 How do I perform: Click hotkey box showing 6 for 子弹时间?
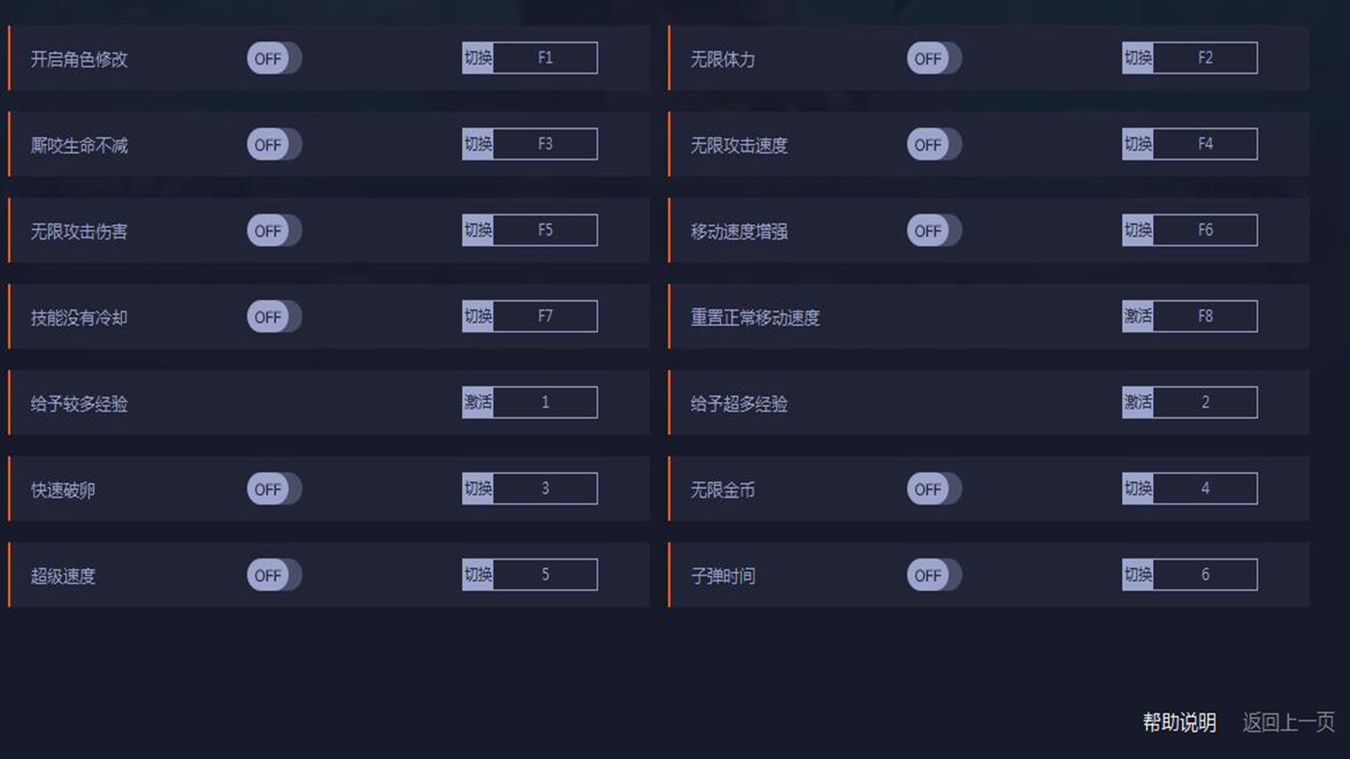(1205, 575)
